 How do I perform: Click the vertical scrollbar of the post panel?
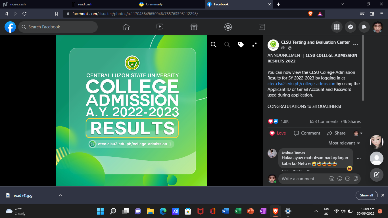coord(363,68)
